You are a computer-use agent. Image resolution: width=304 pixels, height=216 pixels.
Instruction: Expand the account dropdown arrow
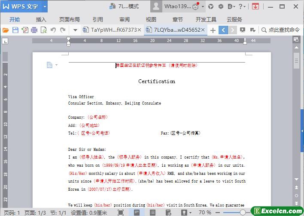point(203,6)
